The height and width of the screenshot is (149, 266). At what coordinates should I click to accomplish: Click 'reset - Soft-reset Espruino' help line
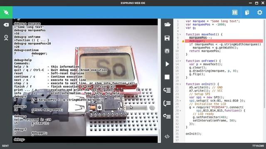49,73
